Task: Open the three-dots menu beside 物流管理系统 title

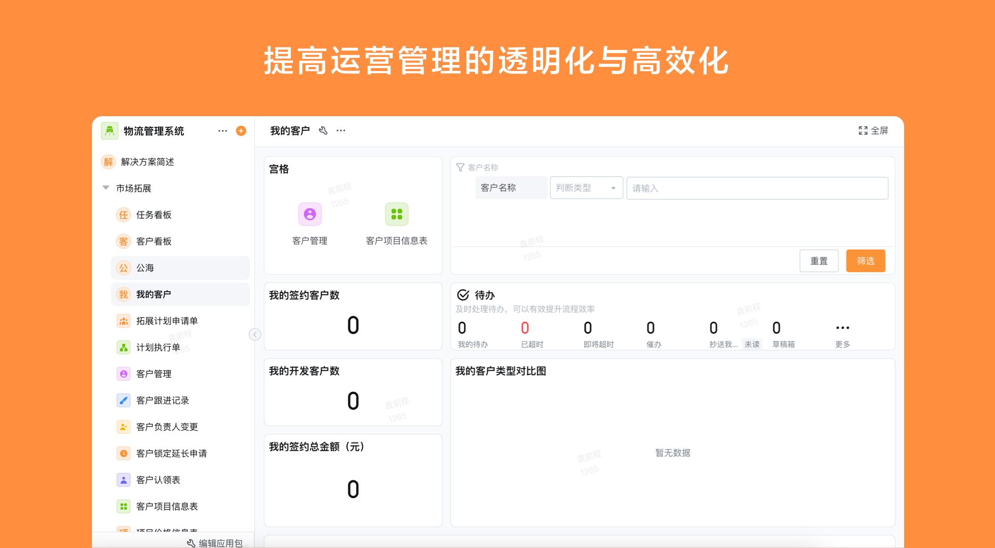Action: tap(222, 131)
